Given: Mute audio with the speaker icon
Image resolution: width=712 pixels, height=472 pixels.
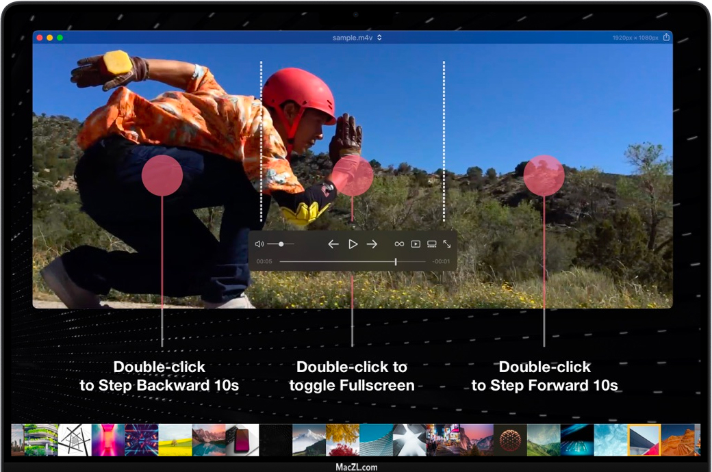Looking at the screenshot, I should pos(259,244).
